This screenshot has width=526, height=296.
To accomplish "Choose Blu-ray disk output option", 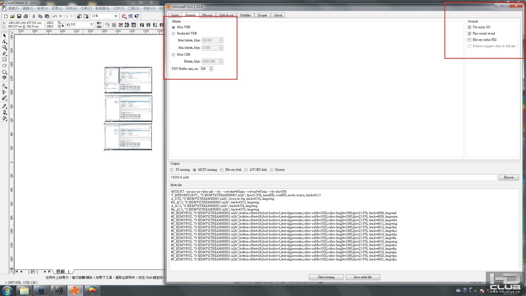I will [x=222, y=170].
